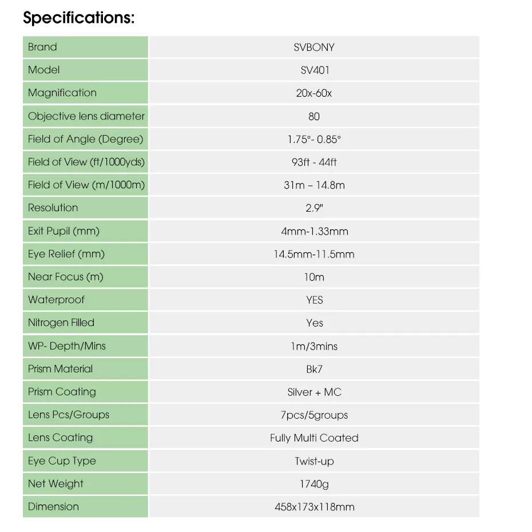Select the Objective lens diameter label
The image size is (532, 532).
86,116
